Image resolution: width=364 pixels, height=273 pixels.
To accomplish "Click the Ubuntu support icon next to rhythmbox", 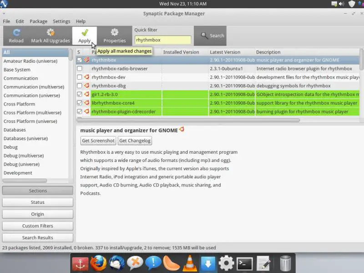I will point(87,60).
